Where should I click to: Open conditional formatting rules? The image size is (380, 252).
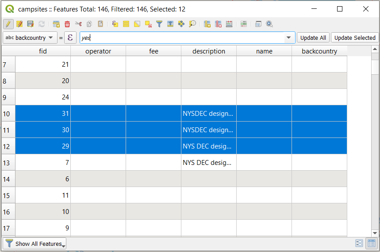tap(244, 24)
